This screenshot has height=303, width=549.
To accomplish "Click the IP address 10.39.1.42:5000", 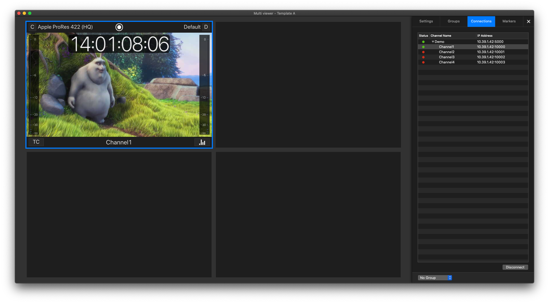I will pos(490,42).
